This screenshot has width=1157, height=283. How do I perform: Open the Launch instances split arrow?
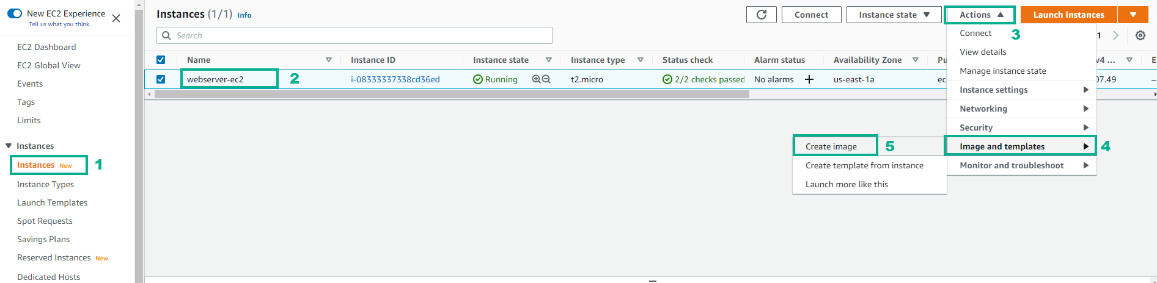pos(1133,15)
